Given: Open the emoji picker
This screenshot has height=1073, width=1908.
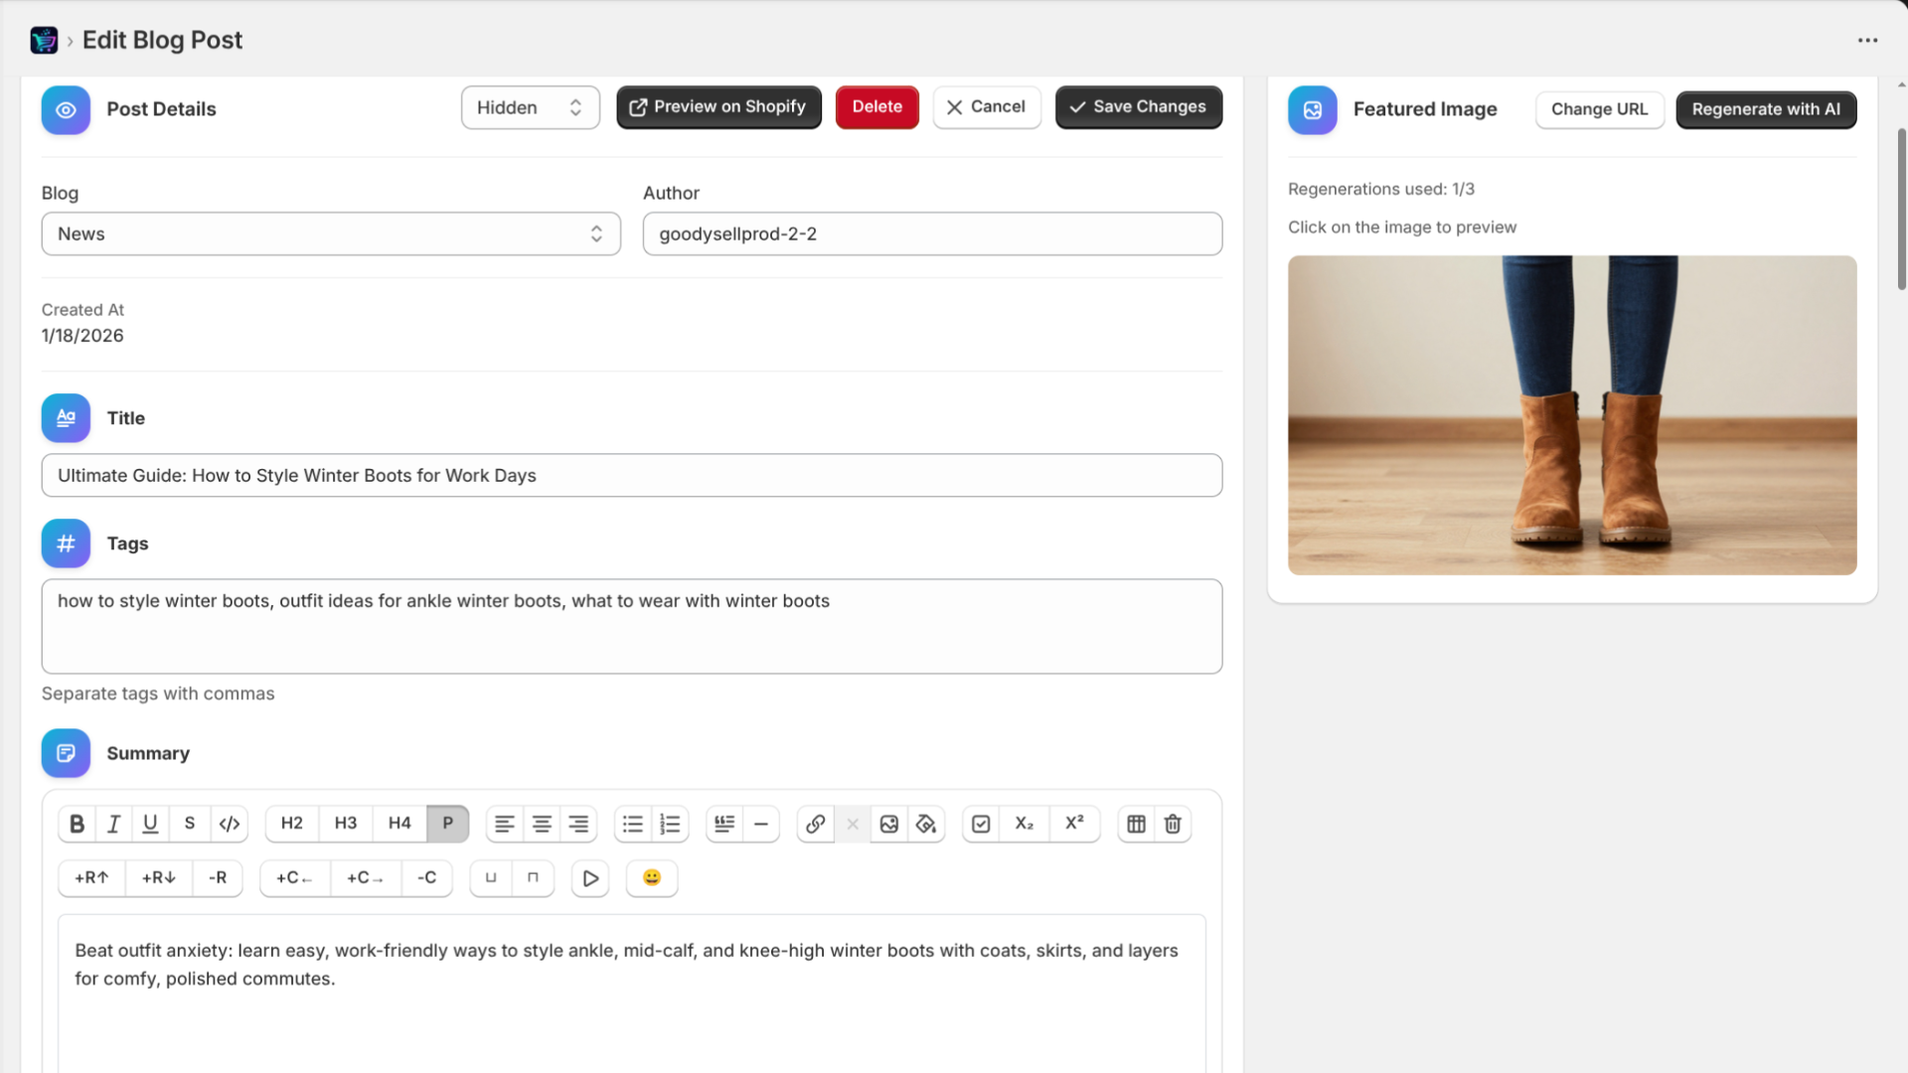Looking at the screenshot, I should [x=651, y=878].
